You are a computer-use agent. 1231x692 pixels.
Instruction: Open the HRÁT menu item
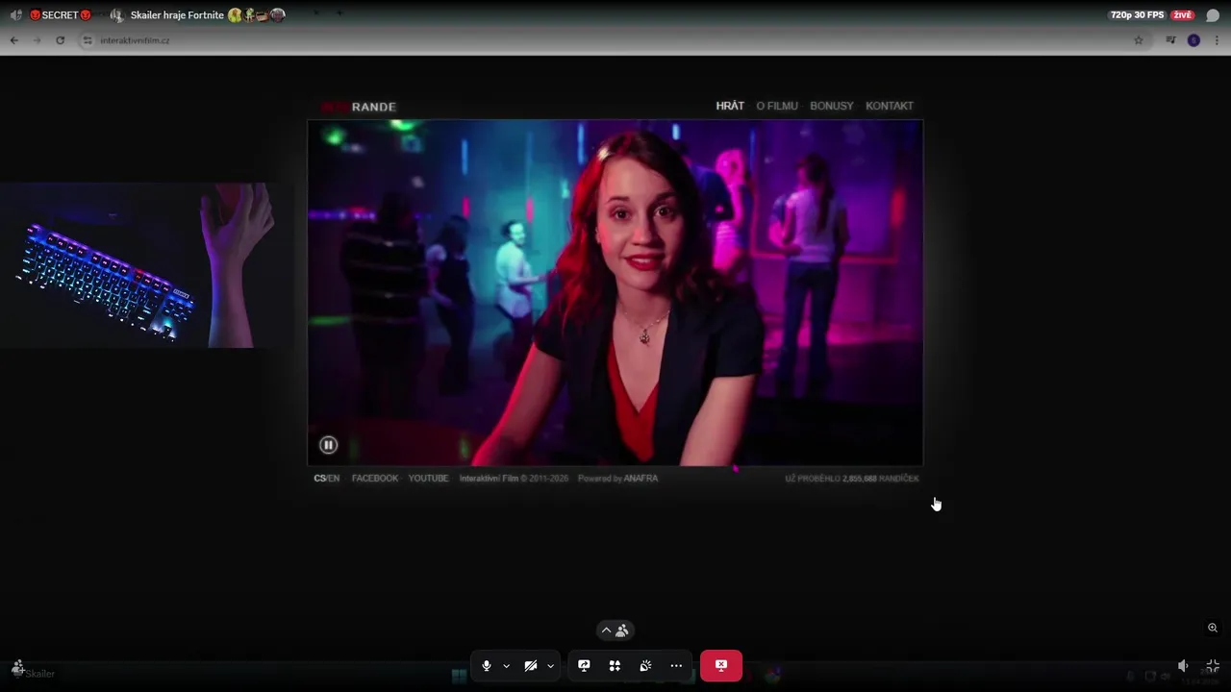tap(730, 106)
